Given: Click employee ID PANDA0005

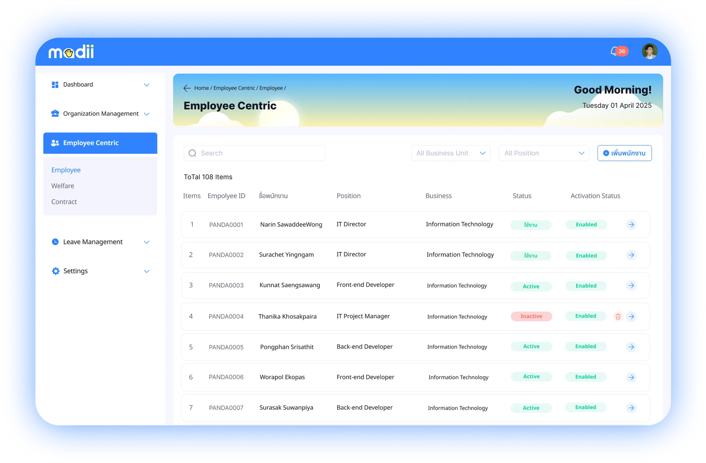Looking at the screenshot, I should pos(226,347).
